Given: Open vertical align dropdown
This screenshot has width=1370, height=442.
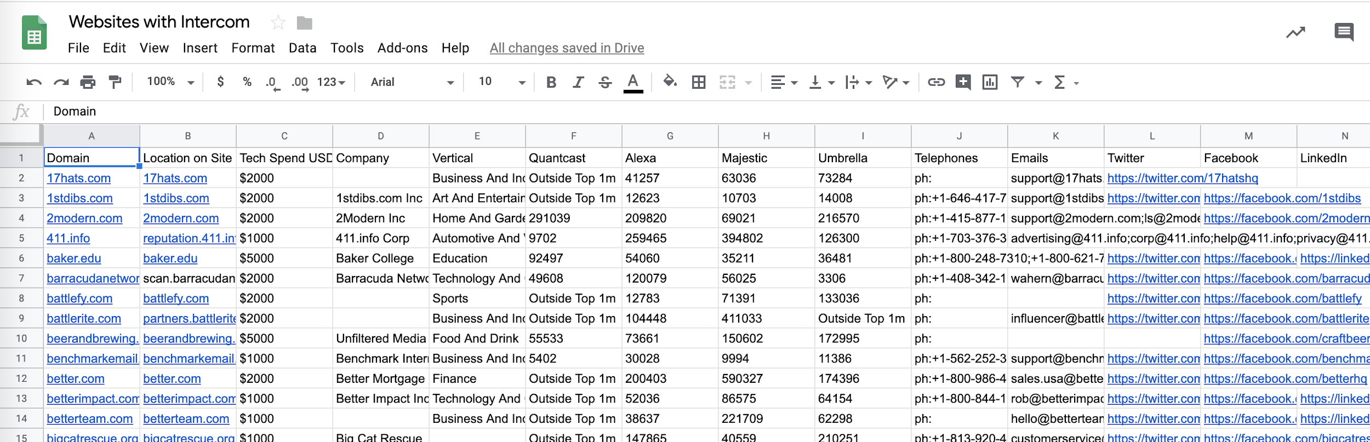Looking at the screenshot, I should point(821,82).
